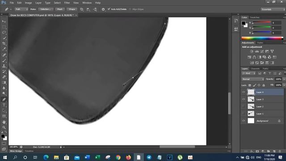Open the Path tool mode dropdown
Viewport: 286px width, 161px height.
tap(21, 9)
